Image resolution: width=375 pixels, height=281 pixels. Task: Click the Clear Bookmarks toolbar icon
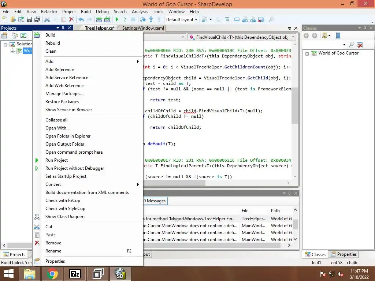pos(261,20)
